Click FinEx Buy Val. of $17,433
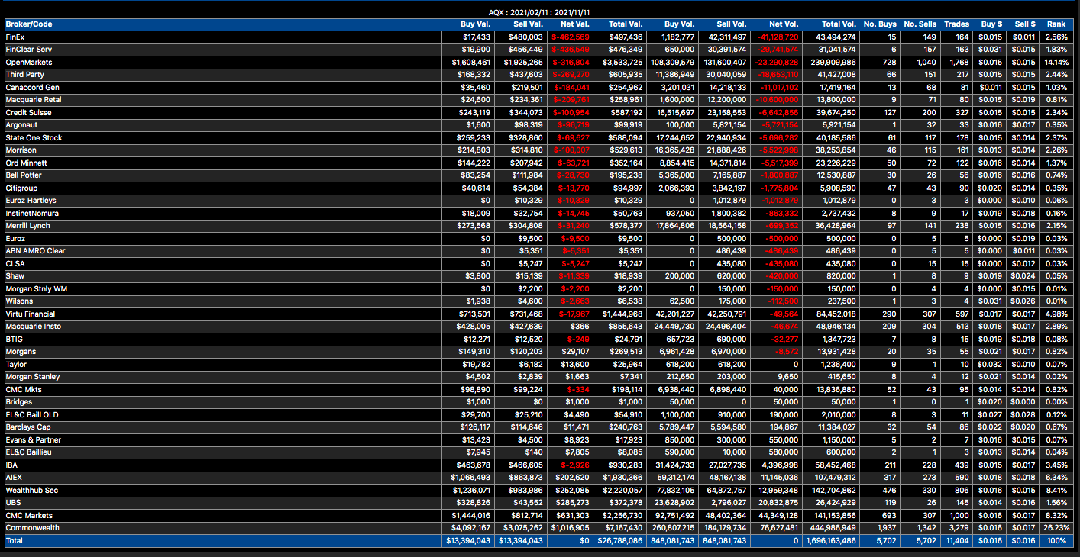Image resolution: width=1080 pixels, height=557 pixels. [x=477, y=37]
